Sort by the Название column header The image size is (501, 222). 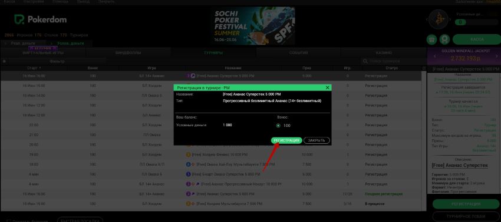click(233, 68)
